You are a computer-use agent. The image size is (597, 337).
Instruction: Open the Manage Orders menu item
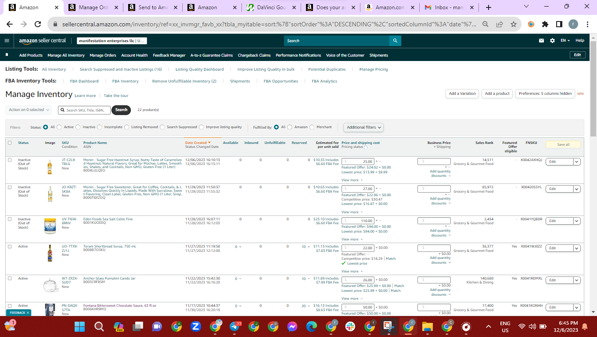pyautogui.click(x=103, y=55)
